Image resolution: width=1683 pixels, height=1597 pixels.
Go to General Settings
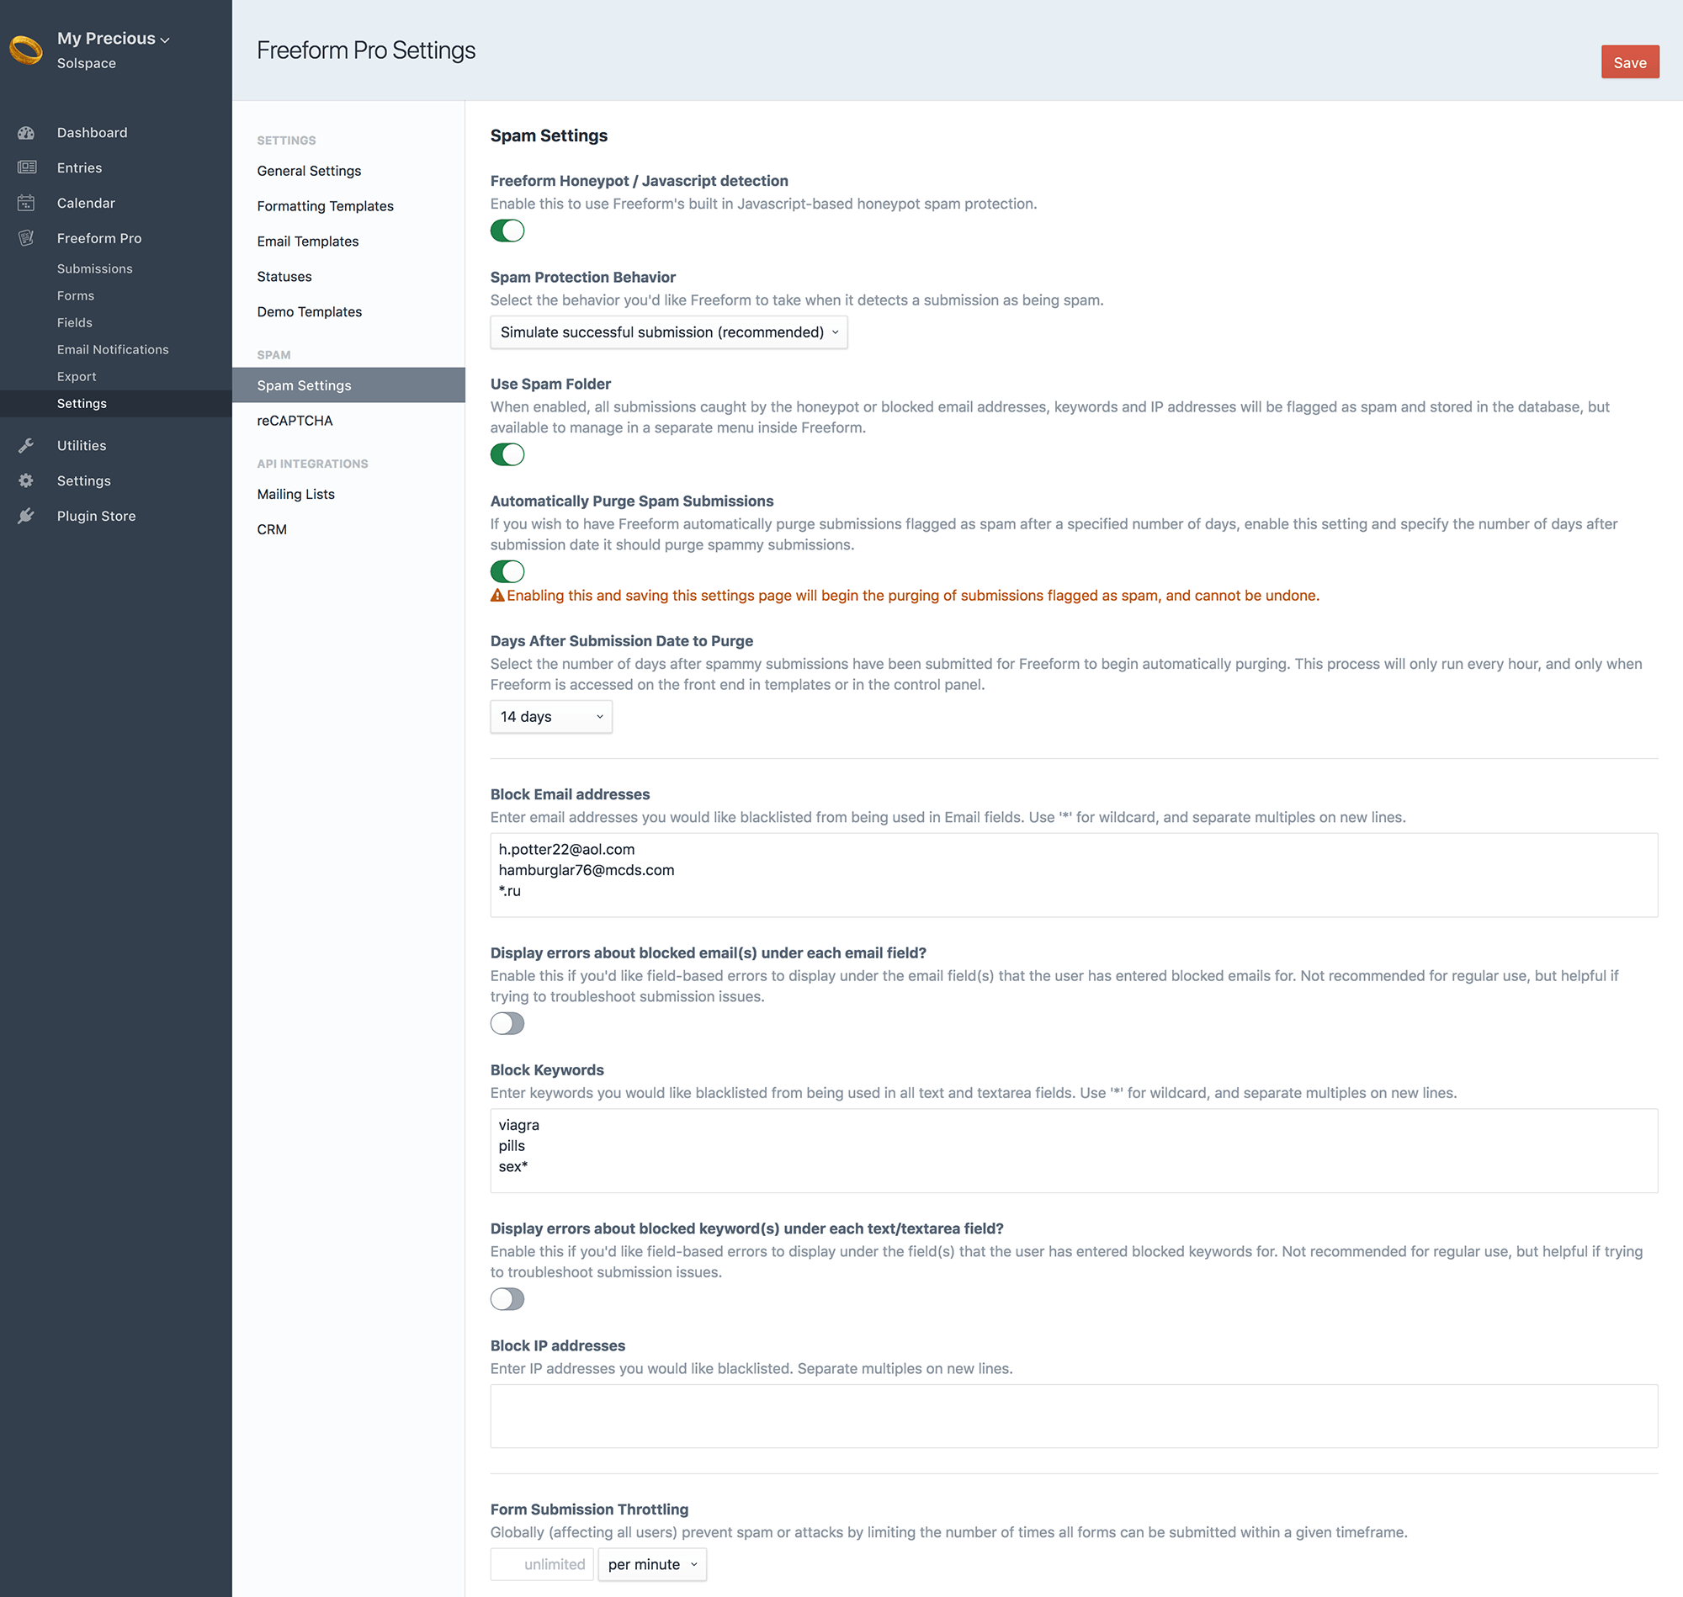coord(308,170)
